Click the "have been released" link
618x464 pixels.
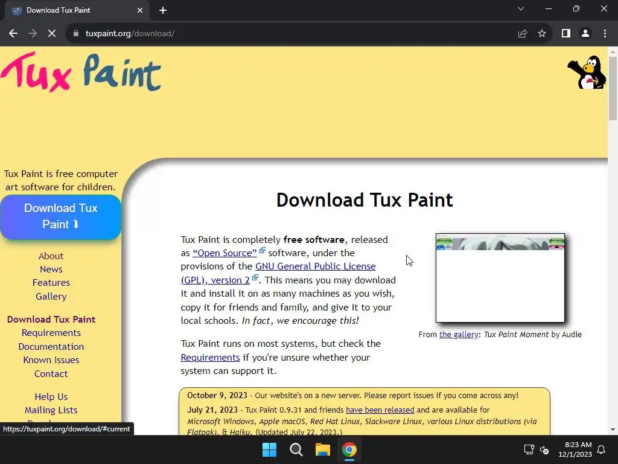click(x=380, y=410)
